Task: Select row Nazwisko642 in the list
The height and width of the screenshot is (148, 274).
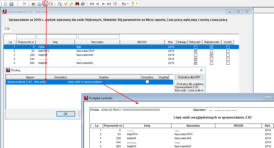Action: tap(121, 63)
